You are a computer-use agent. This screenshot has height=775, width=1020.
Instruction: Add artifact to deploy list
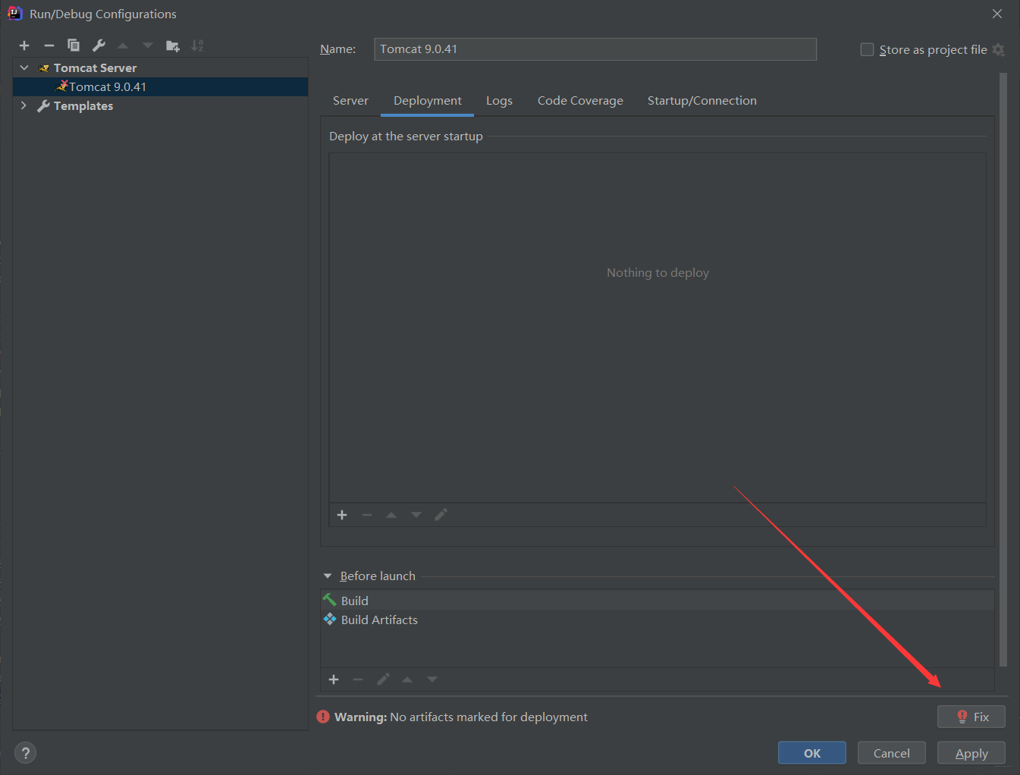tap(342, 515)
